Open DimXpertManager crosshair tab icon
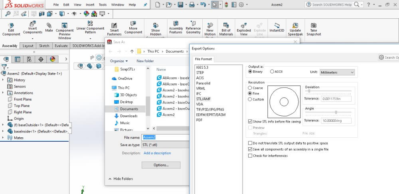Viewport: 399px width, 194px height. point(41,59)
